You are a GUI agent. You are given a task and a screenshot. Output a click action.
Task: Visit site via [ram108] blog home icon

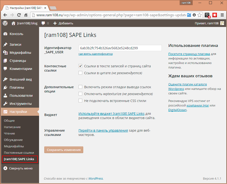pos(13,23)
